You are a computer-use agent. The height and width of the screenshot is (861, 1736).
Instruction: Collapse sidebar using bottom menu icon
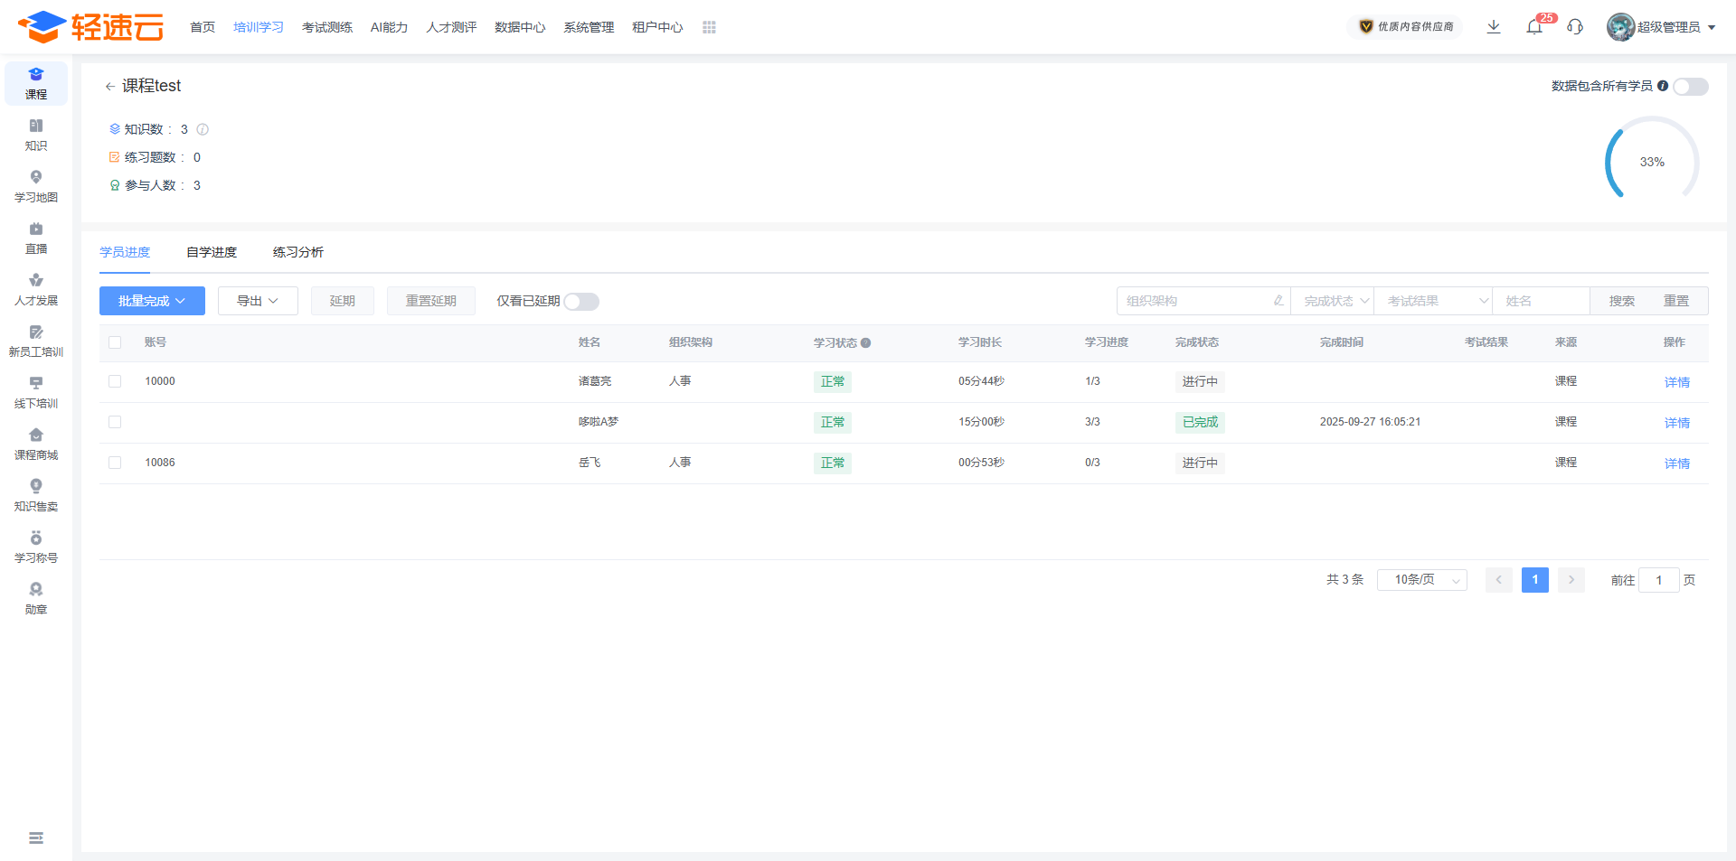[36, 838]
